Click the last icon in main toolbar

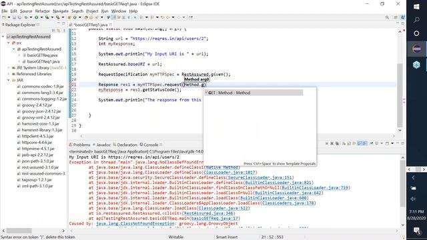click(191, 17)
